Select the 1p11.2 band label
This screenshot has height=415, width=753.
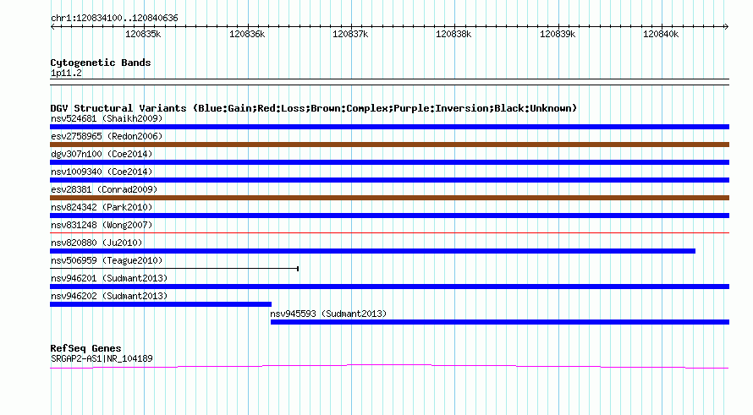coord(66,73)
